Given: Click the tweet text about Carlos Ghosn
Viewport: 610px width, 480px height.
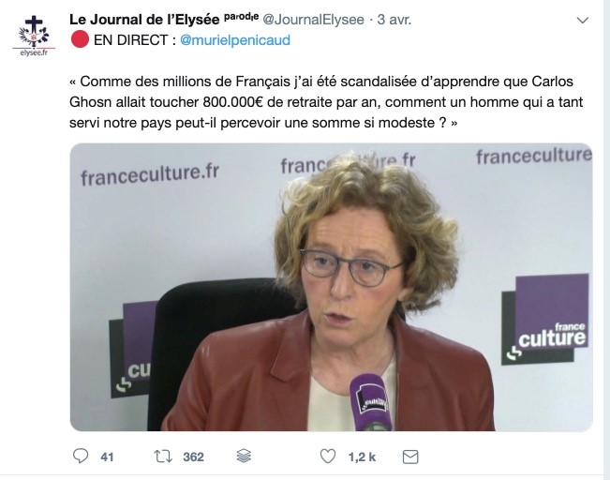Looking at the screenshot, I should pos(326,102).
